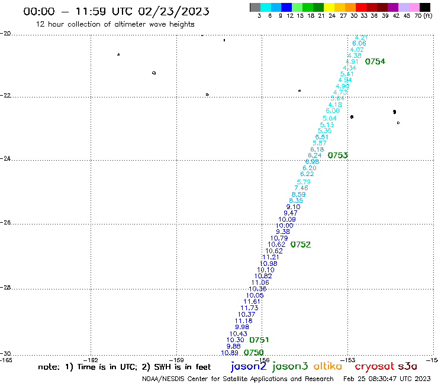
Task: Click the wave height value 5.04
Action: click(x=329, y=118)
